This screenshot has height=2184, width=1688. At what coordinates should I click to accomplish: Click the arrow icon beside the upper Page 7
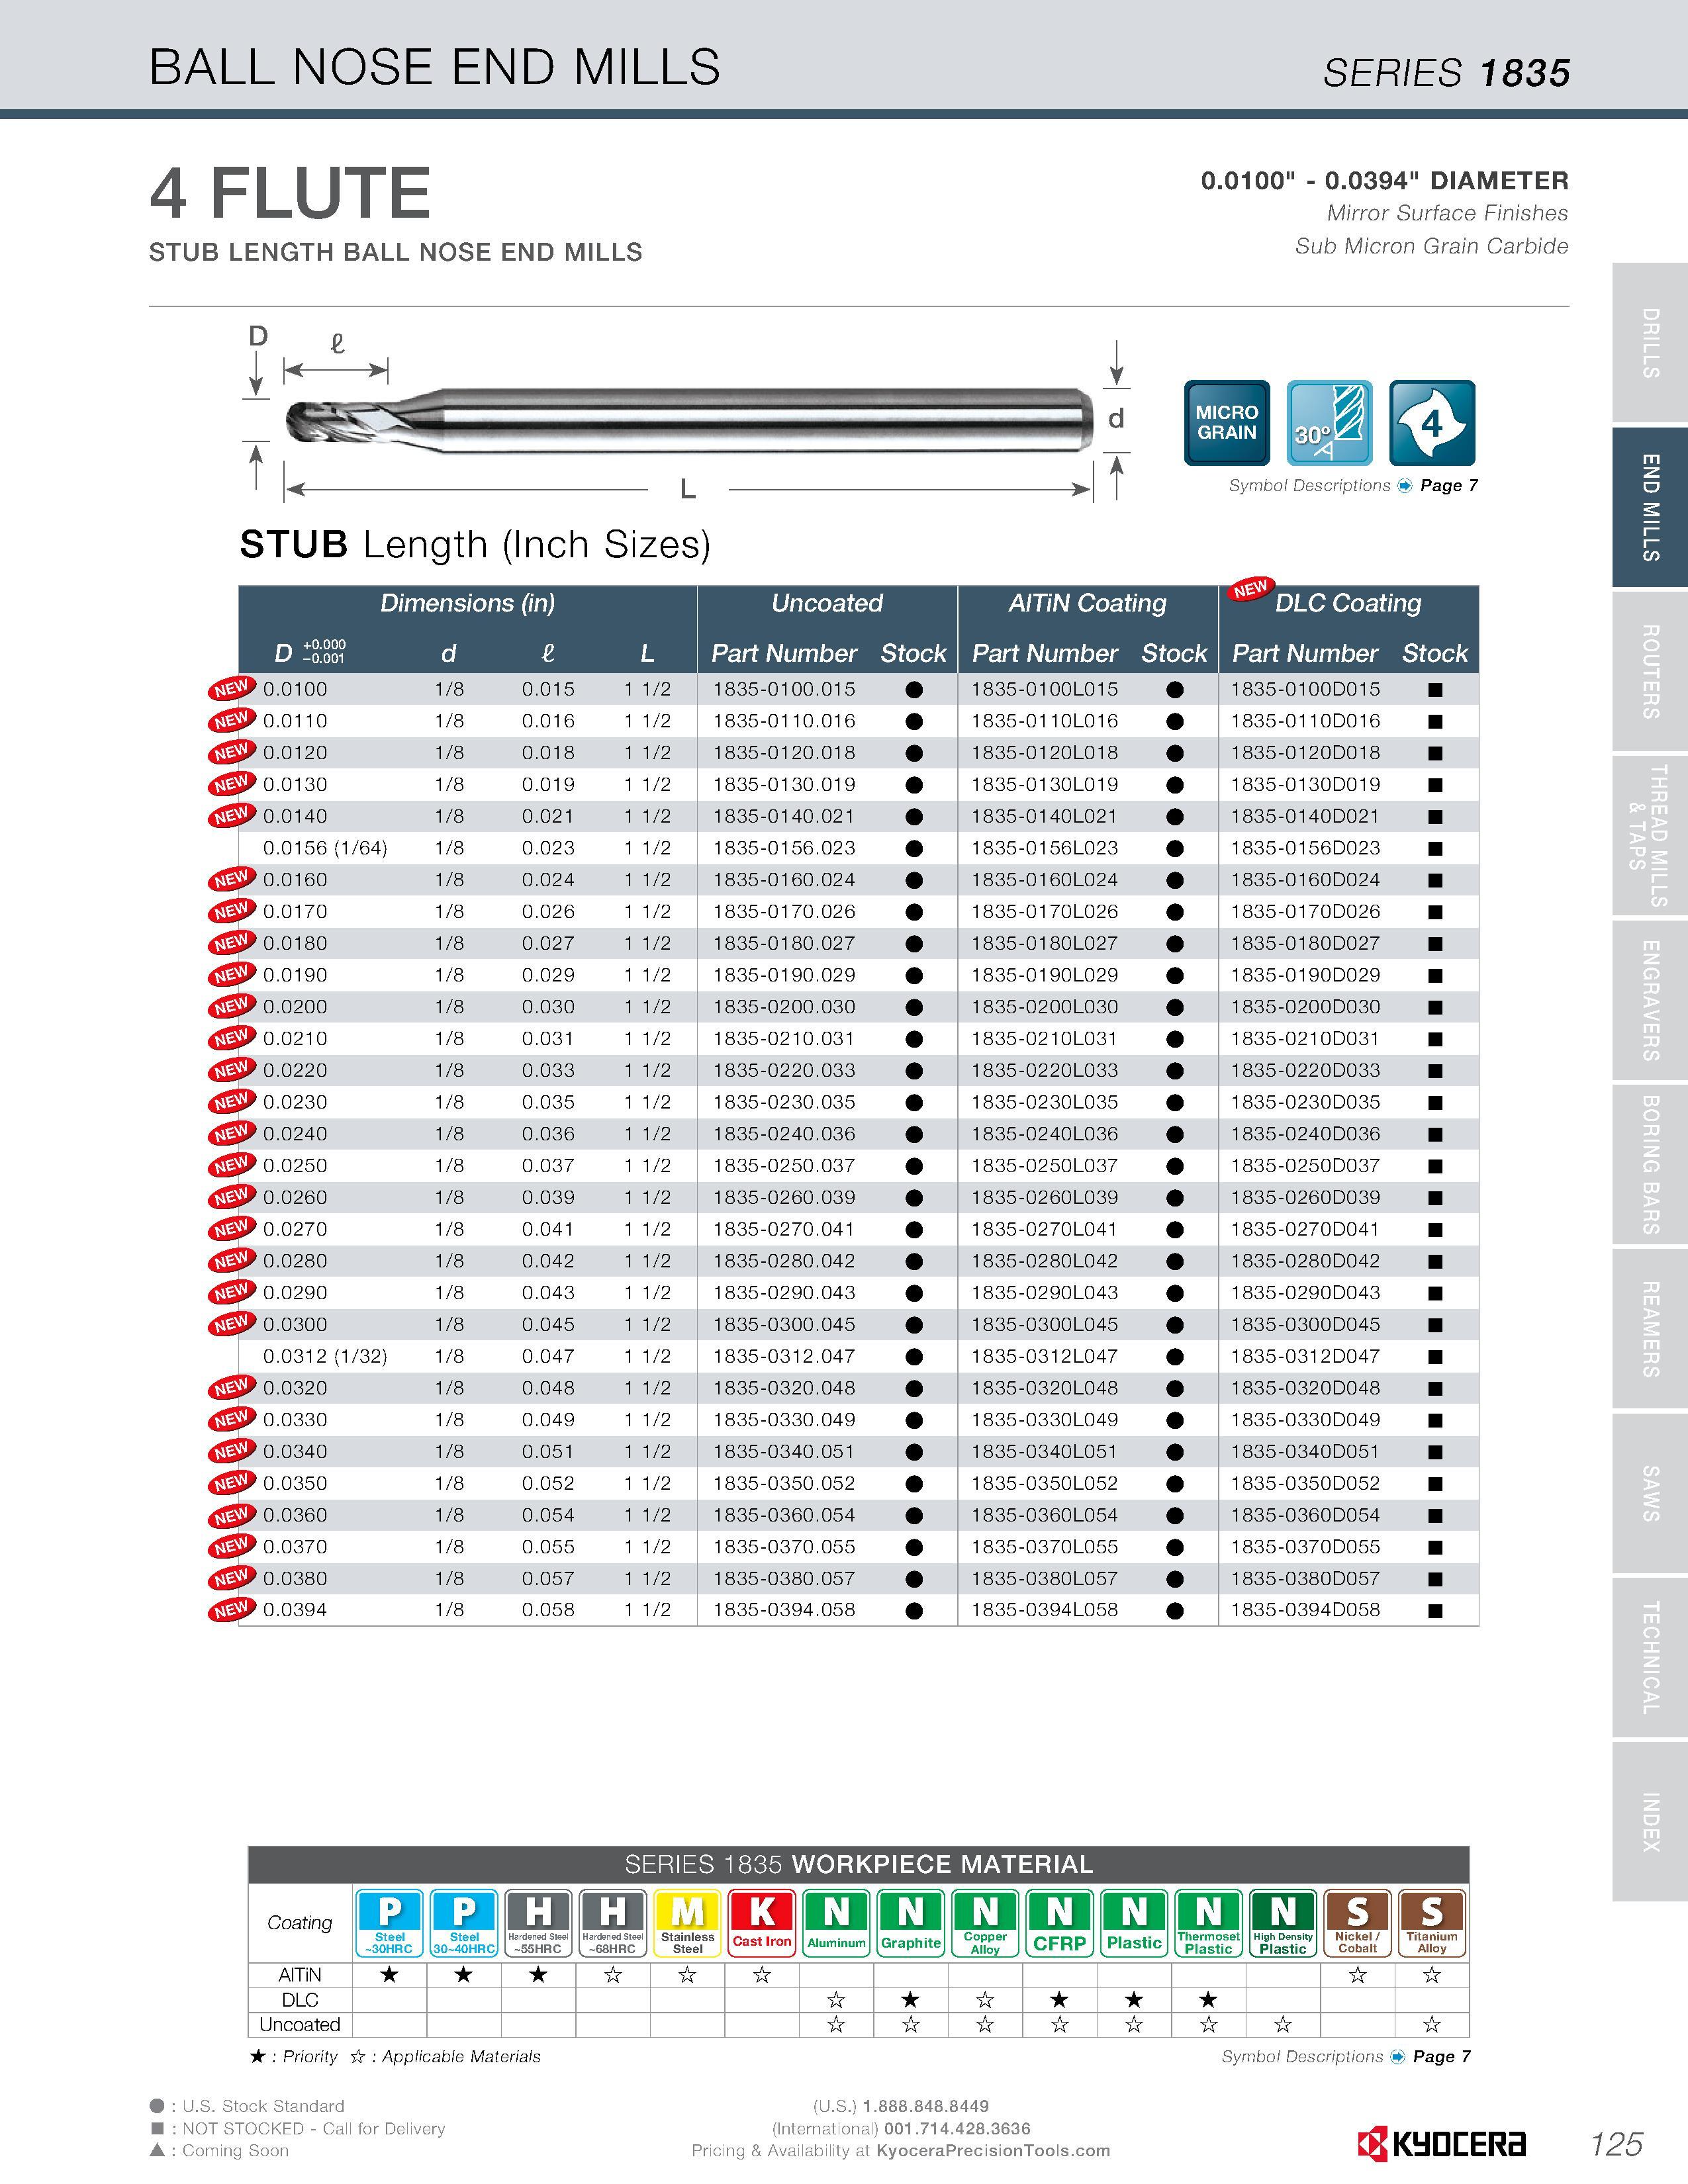(1405, 486)
